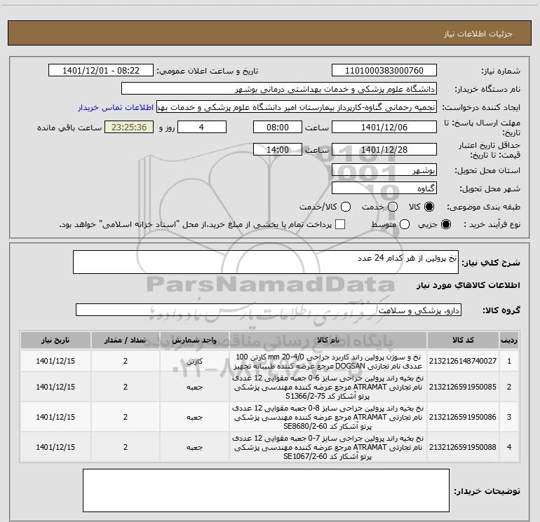Click the جعبه unit cell in row 2

click(x=194, y=387)
